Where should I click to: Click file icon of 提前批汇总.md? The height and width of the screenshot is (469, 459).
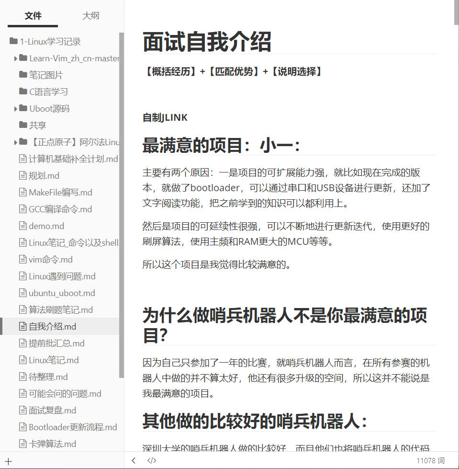tap(22, 343)
